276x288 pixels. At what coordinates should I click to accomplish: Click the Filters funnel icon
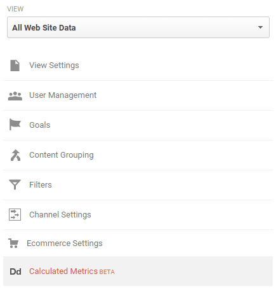pyautogui.click(x=15, y=184)
